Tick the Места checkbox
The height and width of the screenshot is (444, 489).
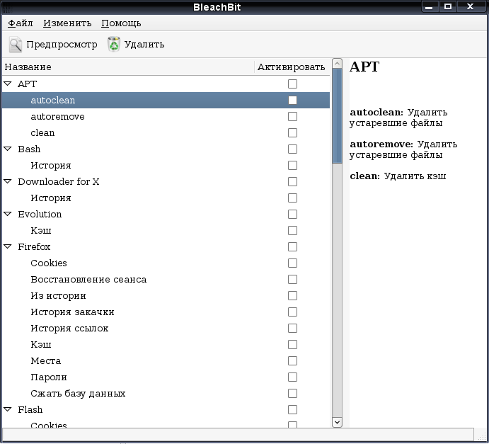click(292, 361)
